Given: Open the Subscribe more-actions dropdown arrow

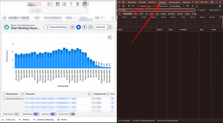Looking at the screenshot, I should click(110, 27).
